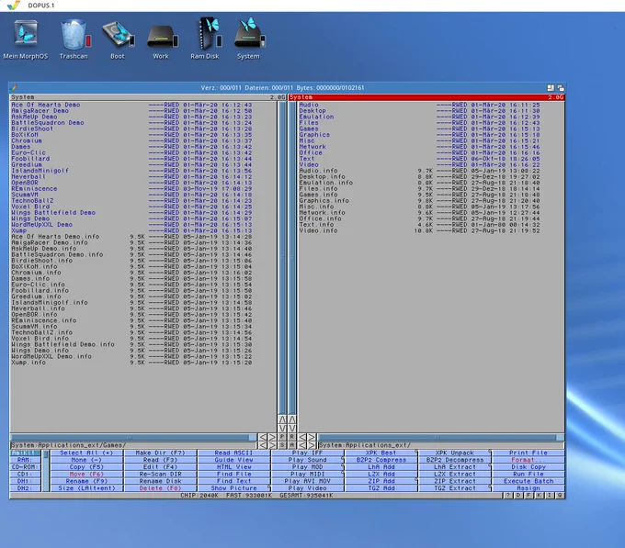Click the 'D' icon in status bar
625x548 pixels.
pyautogui.click(x=518, y=496)
